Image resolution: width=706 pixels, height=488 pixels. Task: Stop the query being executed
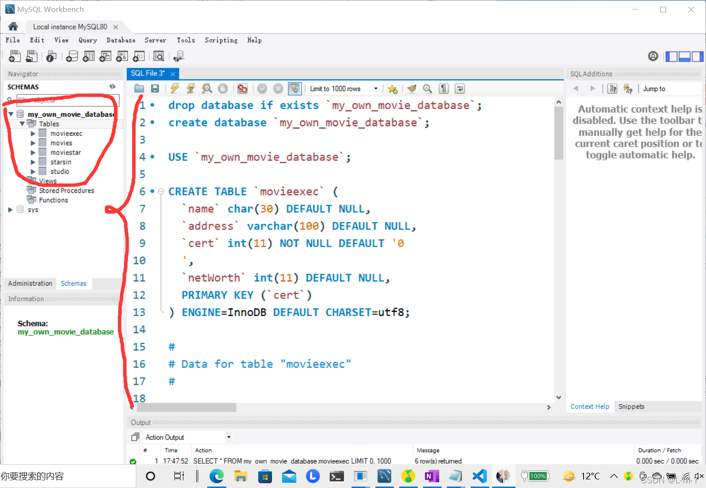coord(222,89)
